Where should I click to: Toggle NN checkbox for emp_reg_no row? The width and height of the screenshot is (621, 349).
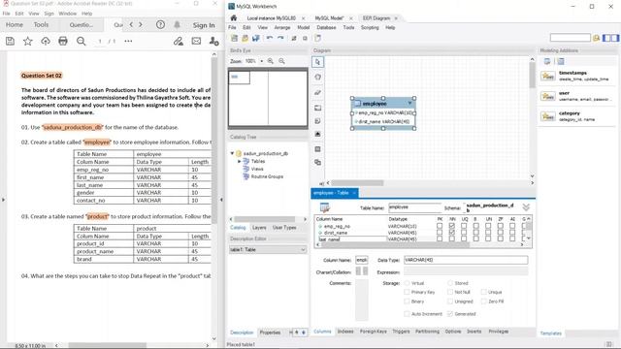tap(452, 226)
